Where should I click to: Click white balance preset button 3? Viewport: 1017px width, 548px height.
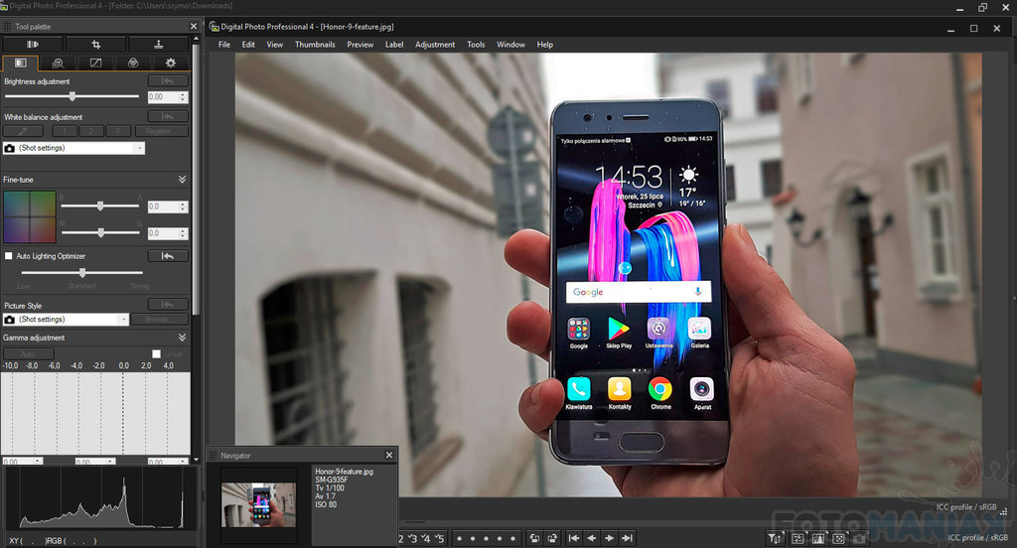118,131
